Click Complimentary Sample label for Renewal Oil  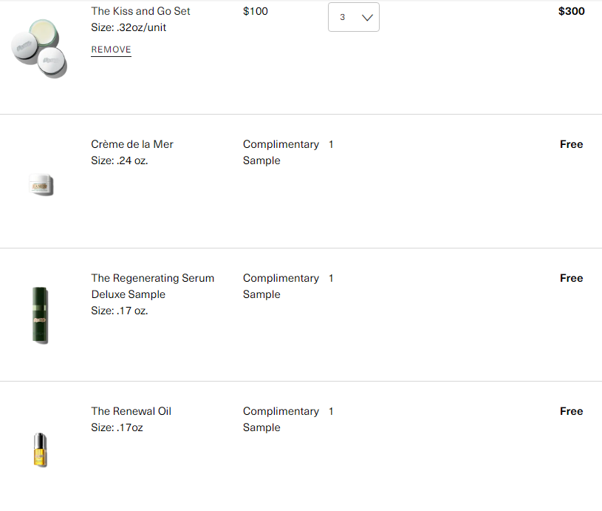click(x=280, y=419)
